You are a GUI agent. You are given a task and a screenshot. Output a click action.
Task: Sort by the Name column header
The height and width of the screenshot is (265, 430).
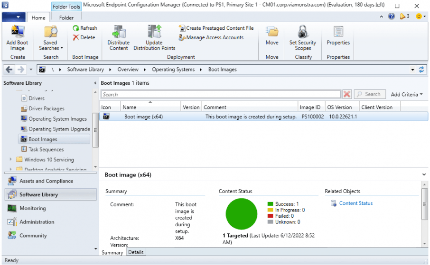click(x=150, y=107)
